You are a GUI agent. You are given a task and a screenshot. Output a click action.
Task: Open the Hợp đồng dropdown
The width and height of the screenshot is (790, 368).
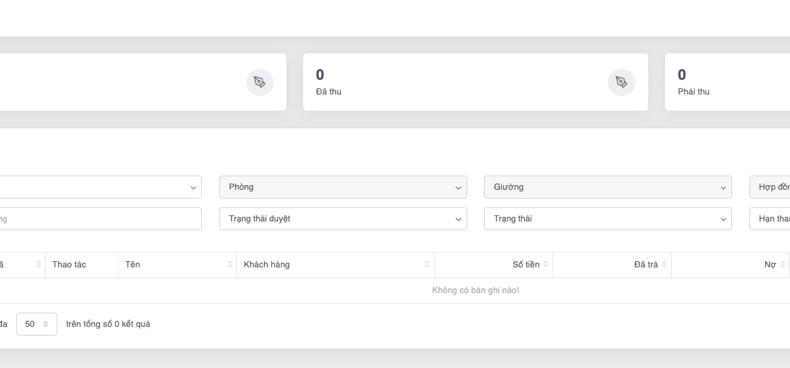pyautogui.click(x=771, y=187)
